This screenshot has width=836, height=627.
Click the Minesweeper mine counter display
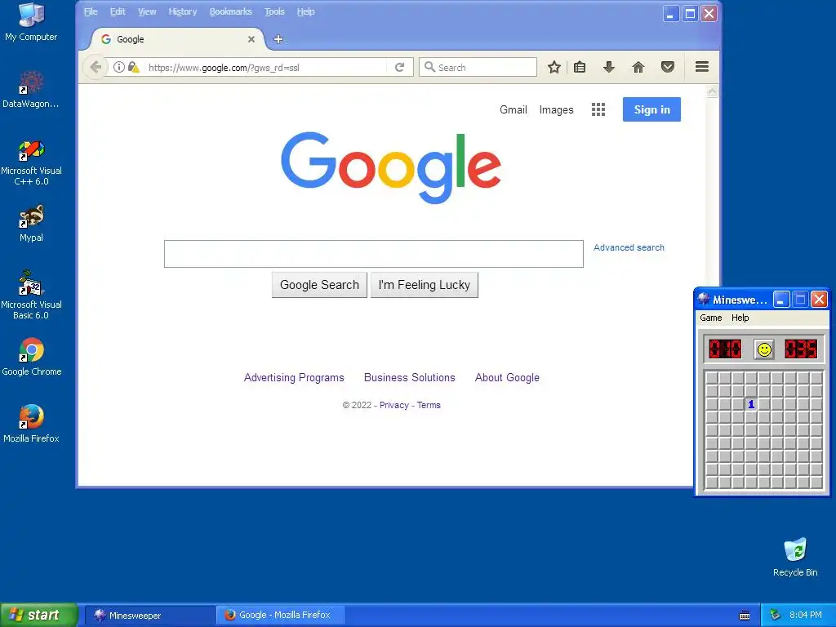tap(725, 349)
